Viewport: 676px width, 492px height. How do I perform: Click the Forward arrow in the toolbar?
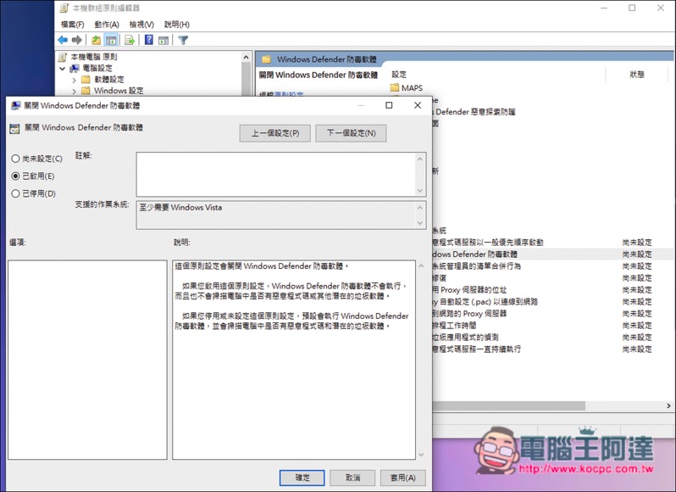pyautogui.click(x=77, y=40)
